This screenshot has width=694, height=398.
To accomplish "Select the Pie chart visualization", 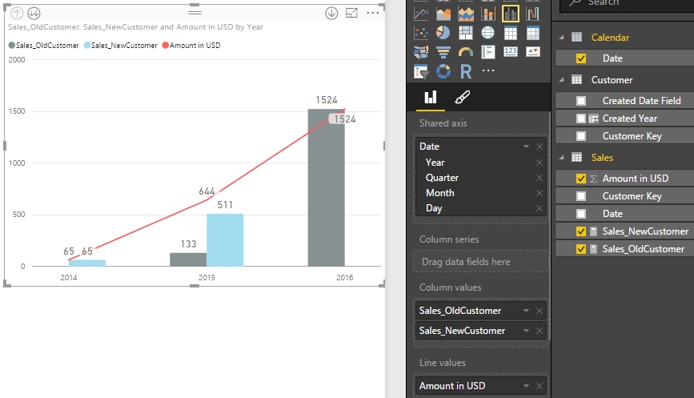I will coord(443,33).
